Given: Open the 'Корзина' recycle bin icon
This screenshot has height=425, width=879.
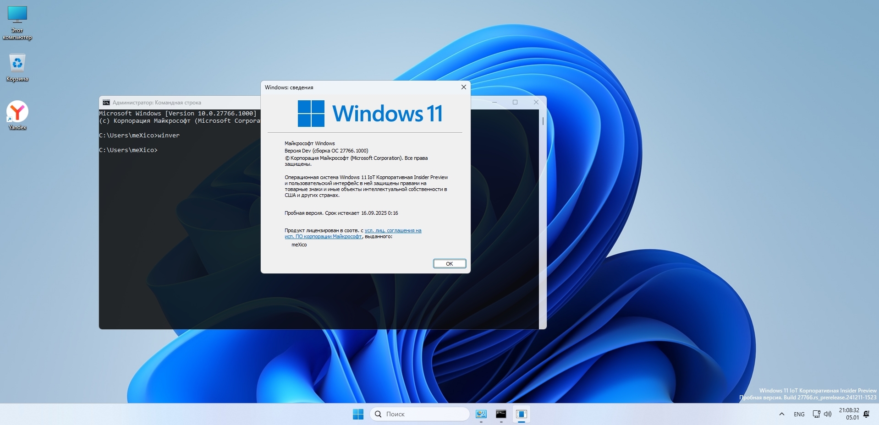Looking at the screenshot, I should point(17,68).
